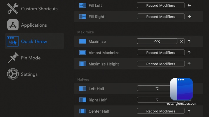Viewport: 209px width, 117px height.
Task: Click the up arrow key next to Almost Maximize
Action: (189, 53)
